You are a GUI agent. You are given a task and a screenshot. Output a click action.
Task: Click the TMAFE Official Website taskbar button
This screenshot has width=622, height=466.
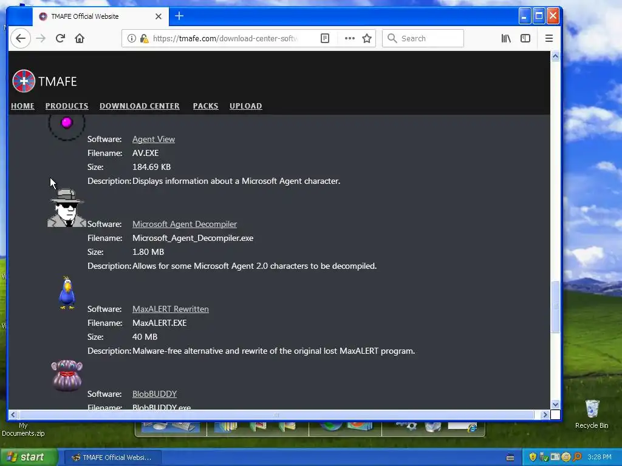(x=112, y=458)
